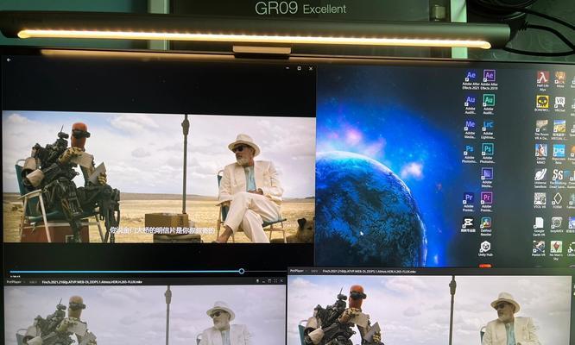Open Adobe After Effects 2019 desktop shortcut

click(489, 80)
